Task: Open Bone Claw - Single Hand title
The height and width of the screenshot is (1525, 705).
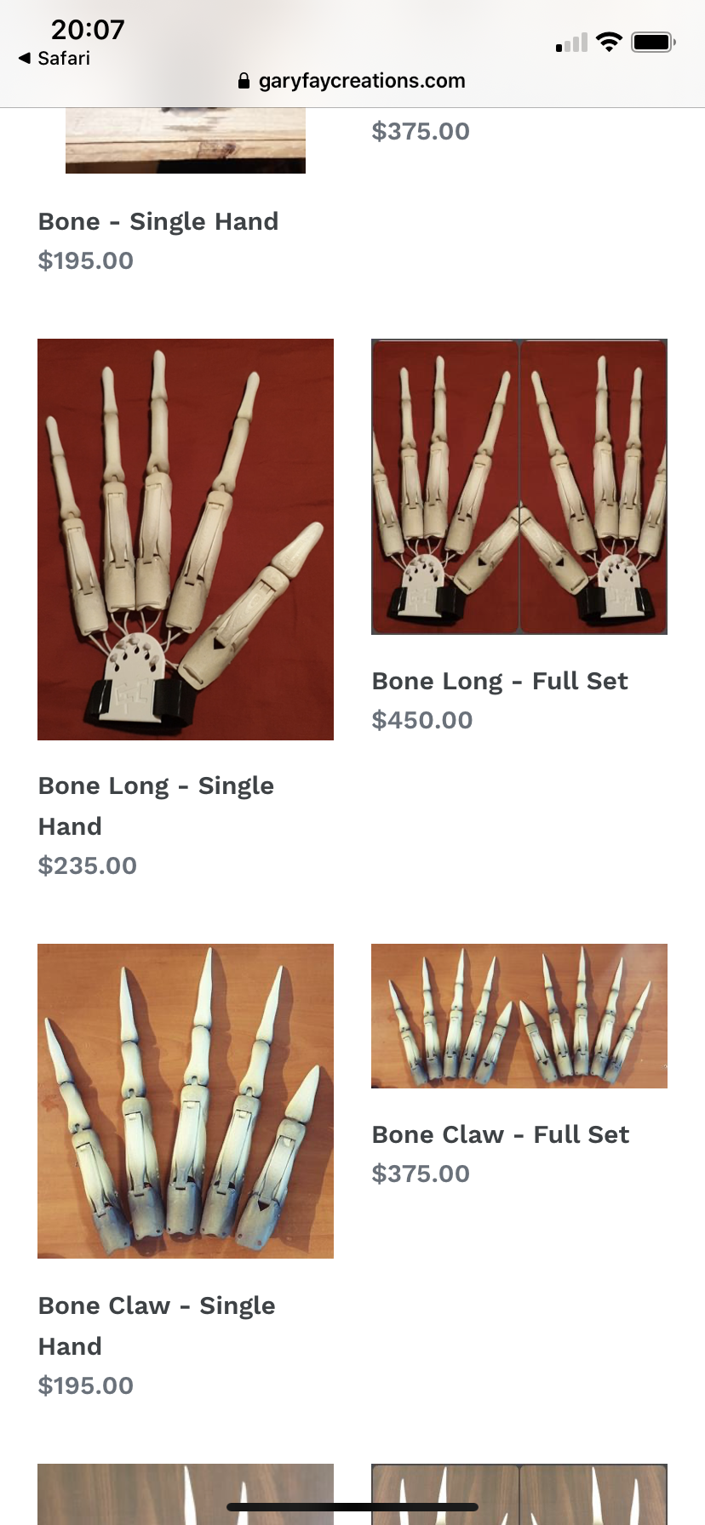Action: pyautogui.click(x=157, y=1325)
